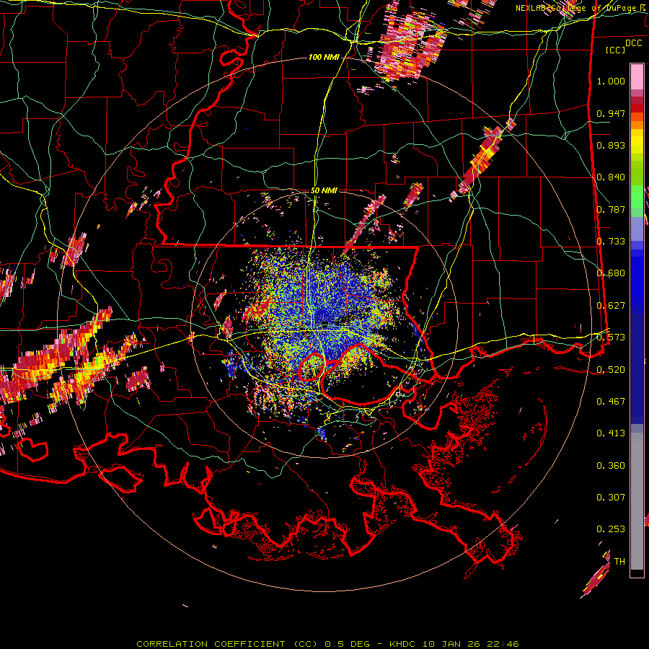649x649 pixels.
Task: Click the 100 NMI range ring label
Action: (x=324, y=57)
